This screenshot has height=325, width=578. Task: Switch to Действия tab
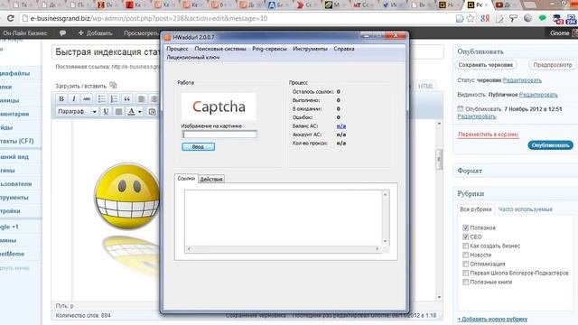click(211, 179)
